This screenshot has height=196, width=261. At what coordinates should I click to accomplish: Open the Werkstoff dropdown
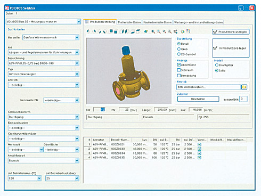[x=41, y=150]
